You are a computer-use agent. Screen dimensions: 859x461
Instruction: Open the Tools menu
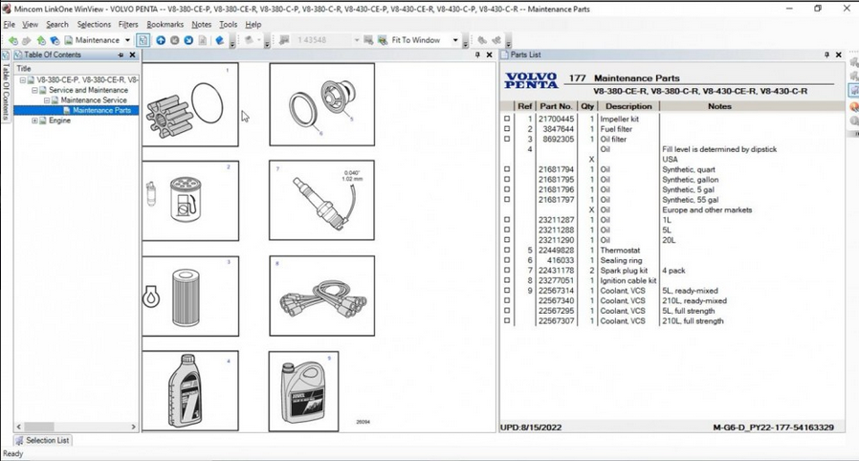point(228,25)
